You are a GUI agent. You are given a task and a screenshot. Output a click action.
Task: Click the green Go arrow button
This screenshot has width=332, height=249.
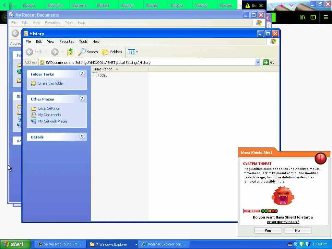pyautogui.click(x=266, y=62)
